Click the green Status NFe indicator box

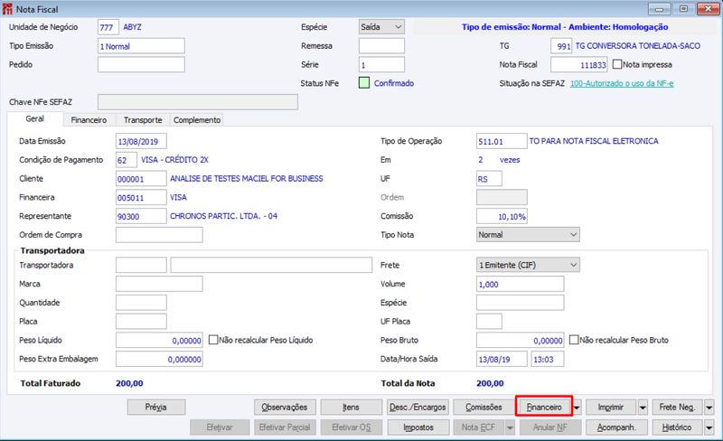coord(364,83)
